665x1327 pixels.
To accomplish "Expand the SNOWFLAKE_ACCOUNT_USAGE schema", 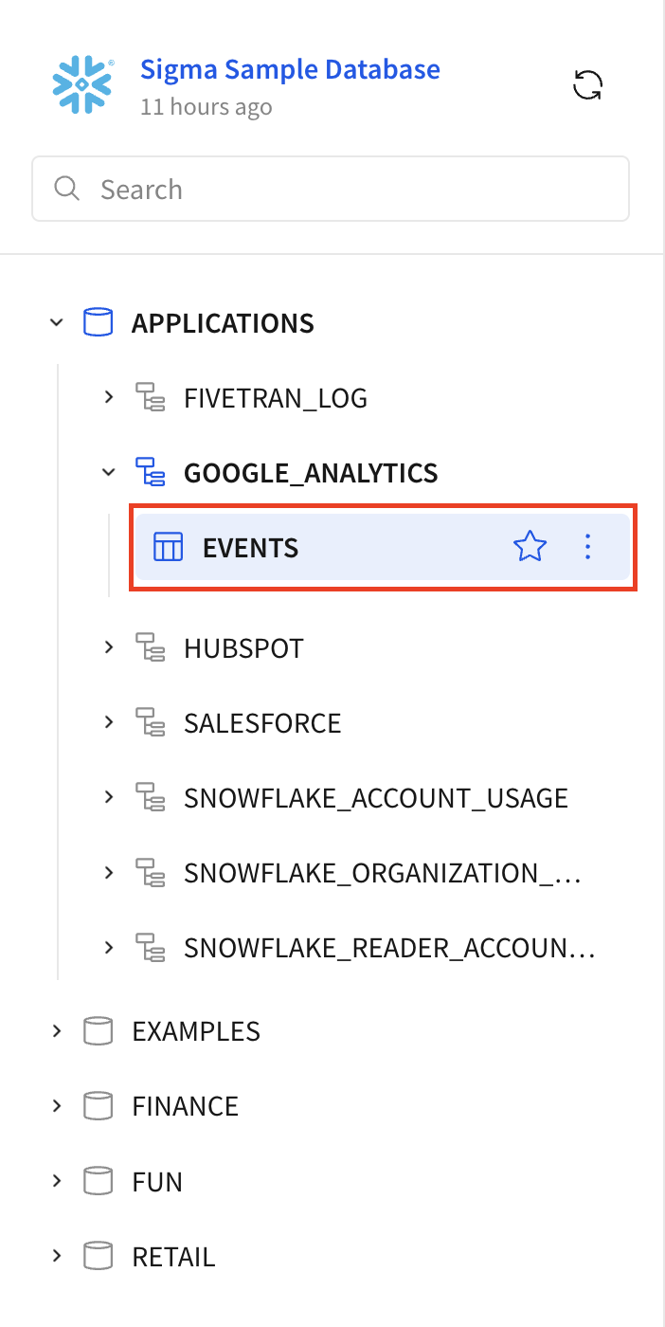I will pyautogui.click(x=109, y=796).
